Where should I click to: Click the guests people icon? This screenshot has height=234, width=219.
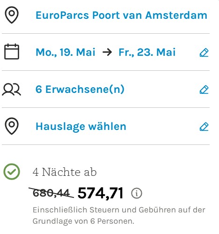(x=11, y=89)
